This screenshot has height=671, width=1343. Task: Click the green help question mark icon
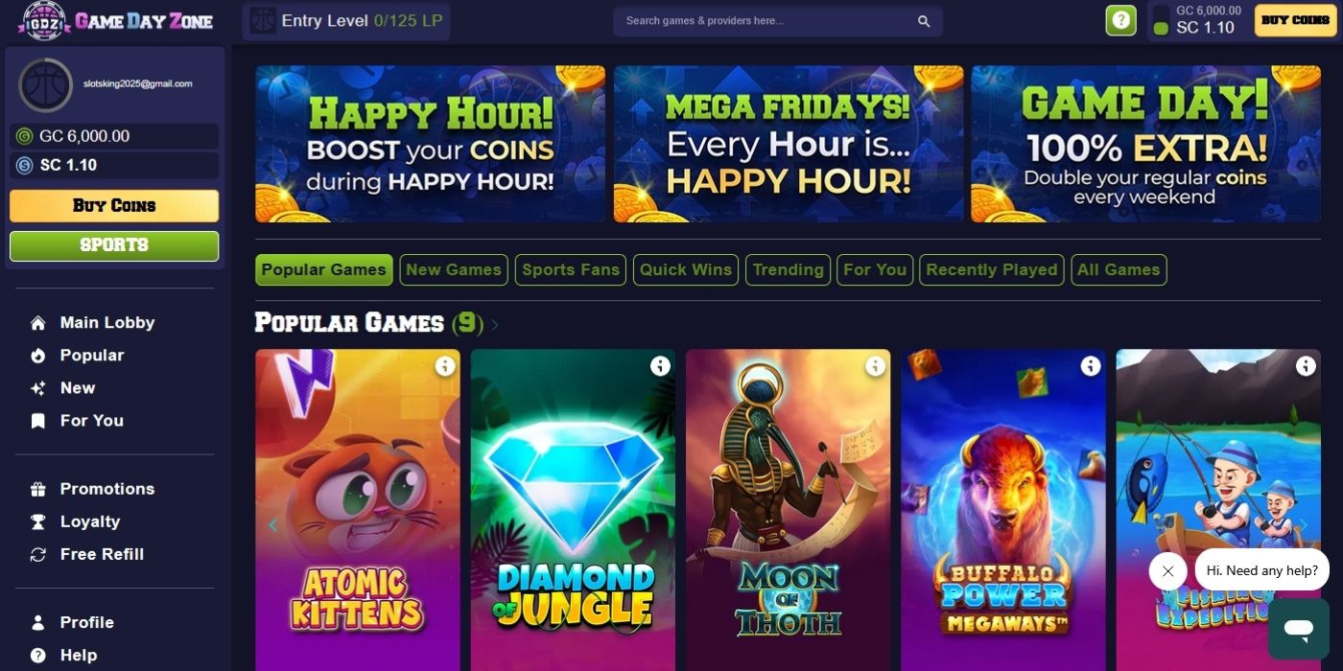click(1120, 20)
